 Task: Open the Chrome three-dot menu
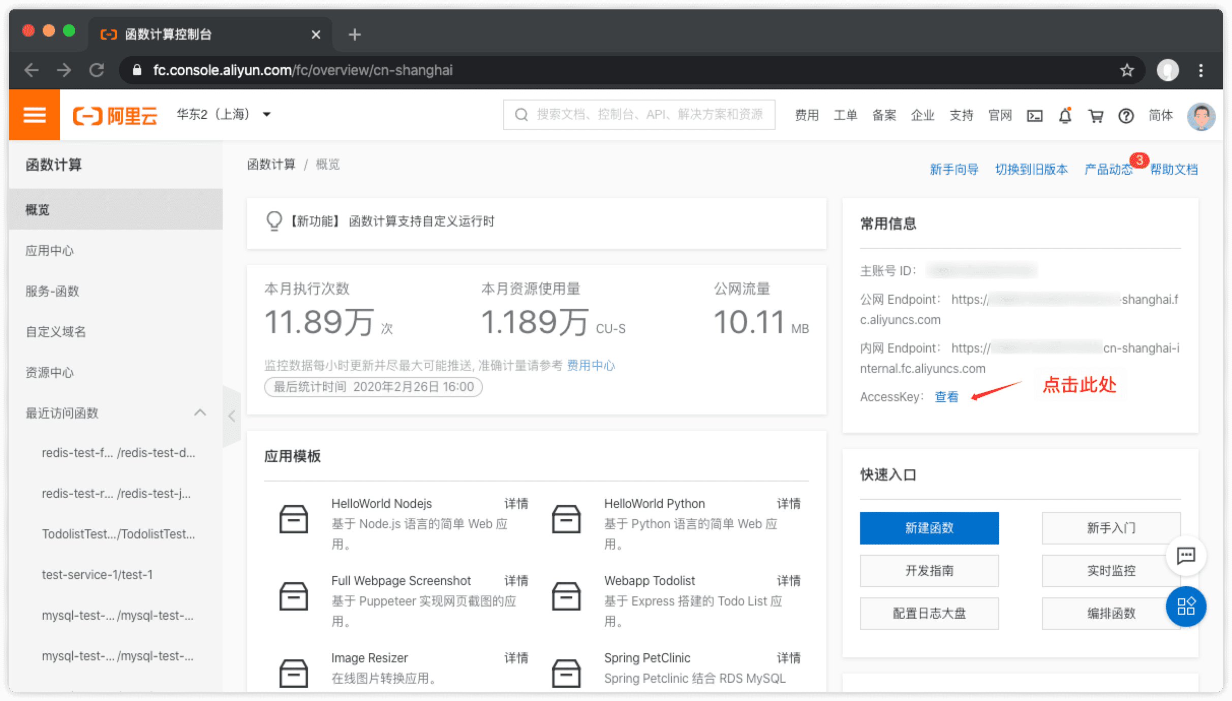point(1201,70)
